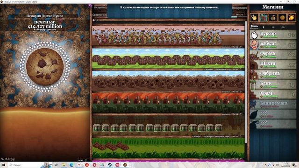Viewport: 299px width, 168px height.
Task: Purchase a Бабуля from the store
Action: [273, 45]
